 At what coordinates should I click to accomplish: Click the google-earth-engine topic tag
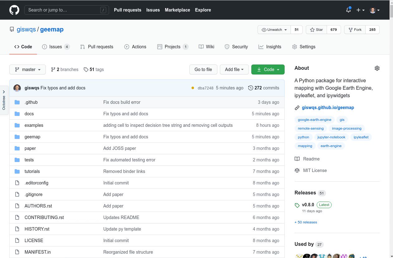click(x=315, y=120)
